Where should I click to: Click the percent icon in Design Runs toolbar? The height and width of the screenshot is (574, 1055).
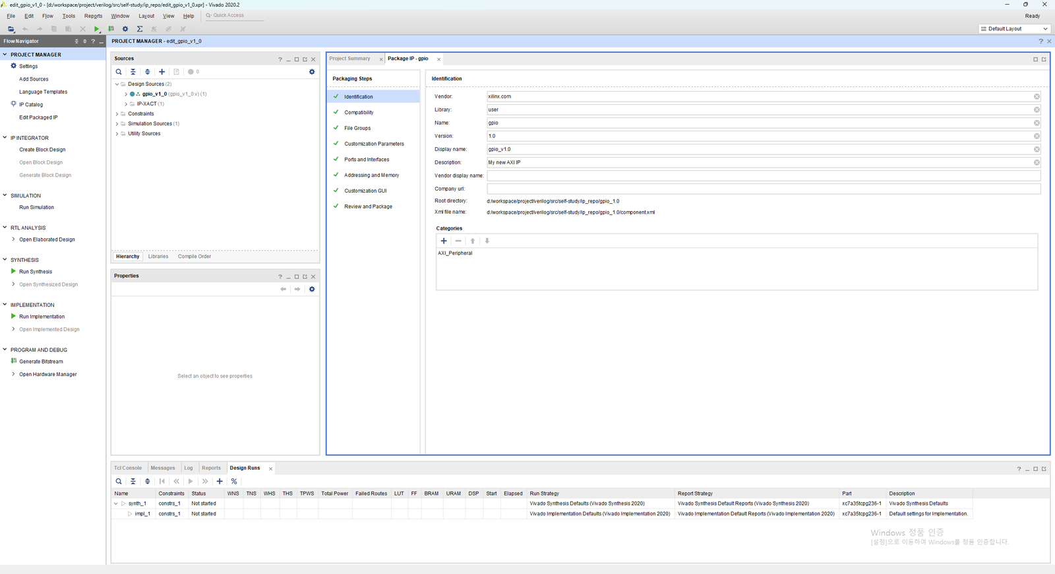point(234,482)
